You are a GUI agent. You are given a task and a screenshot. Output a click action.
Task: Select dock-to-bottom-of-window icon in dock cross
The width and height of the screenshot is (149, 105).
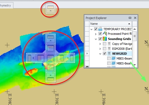[51, 77]
